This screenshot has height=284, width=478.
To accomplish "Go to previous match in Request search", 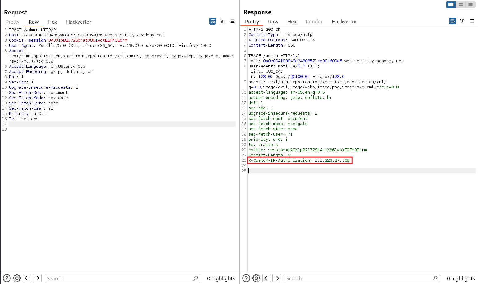I will pos(27,278).
